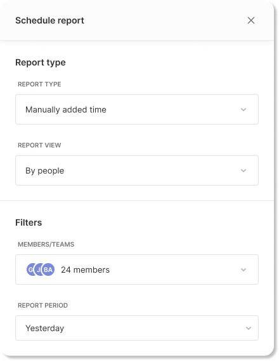
Task: Click the chevron in the Report Period field
Action: coord(249,328)
